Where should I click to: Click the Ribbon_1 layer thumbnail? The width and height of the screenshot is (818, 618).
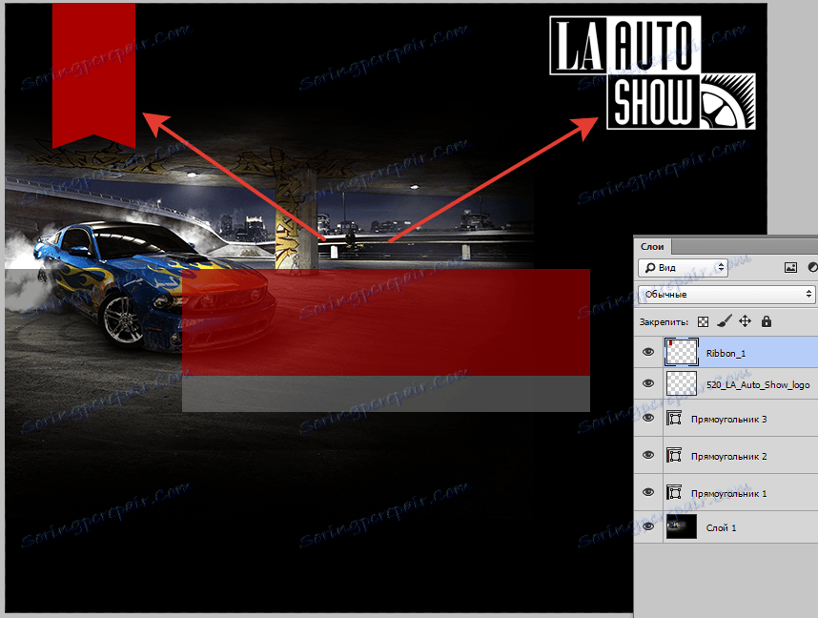tap(682, 352)
